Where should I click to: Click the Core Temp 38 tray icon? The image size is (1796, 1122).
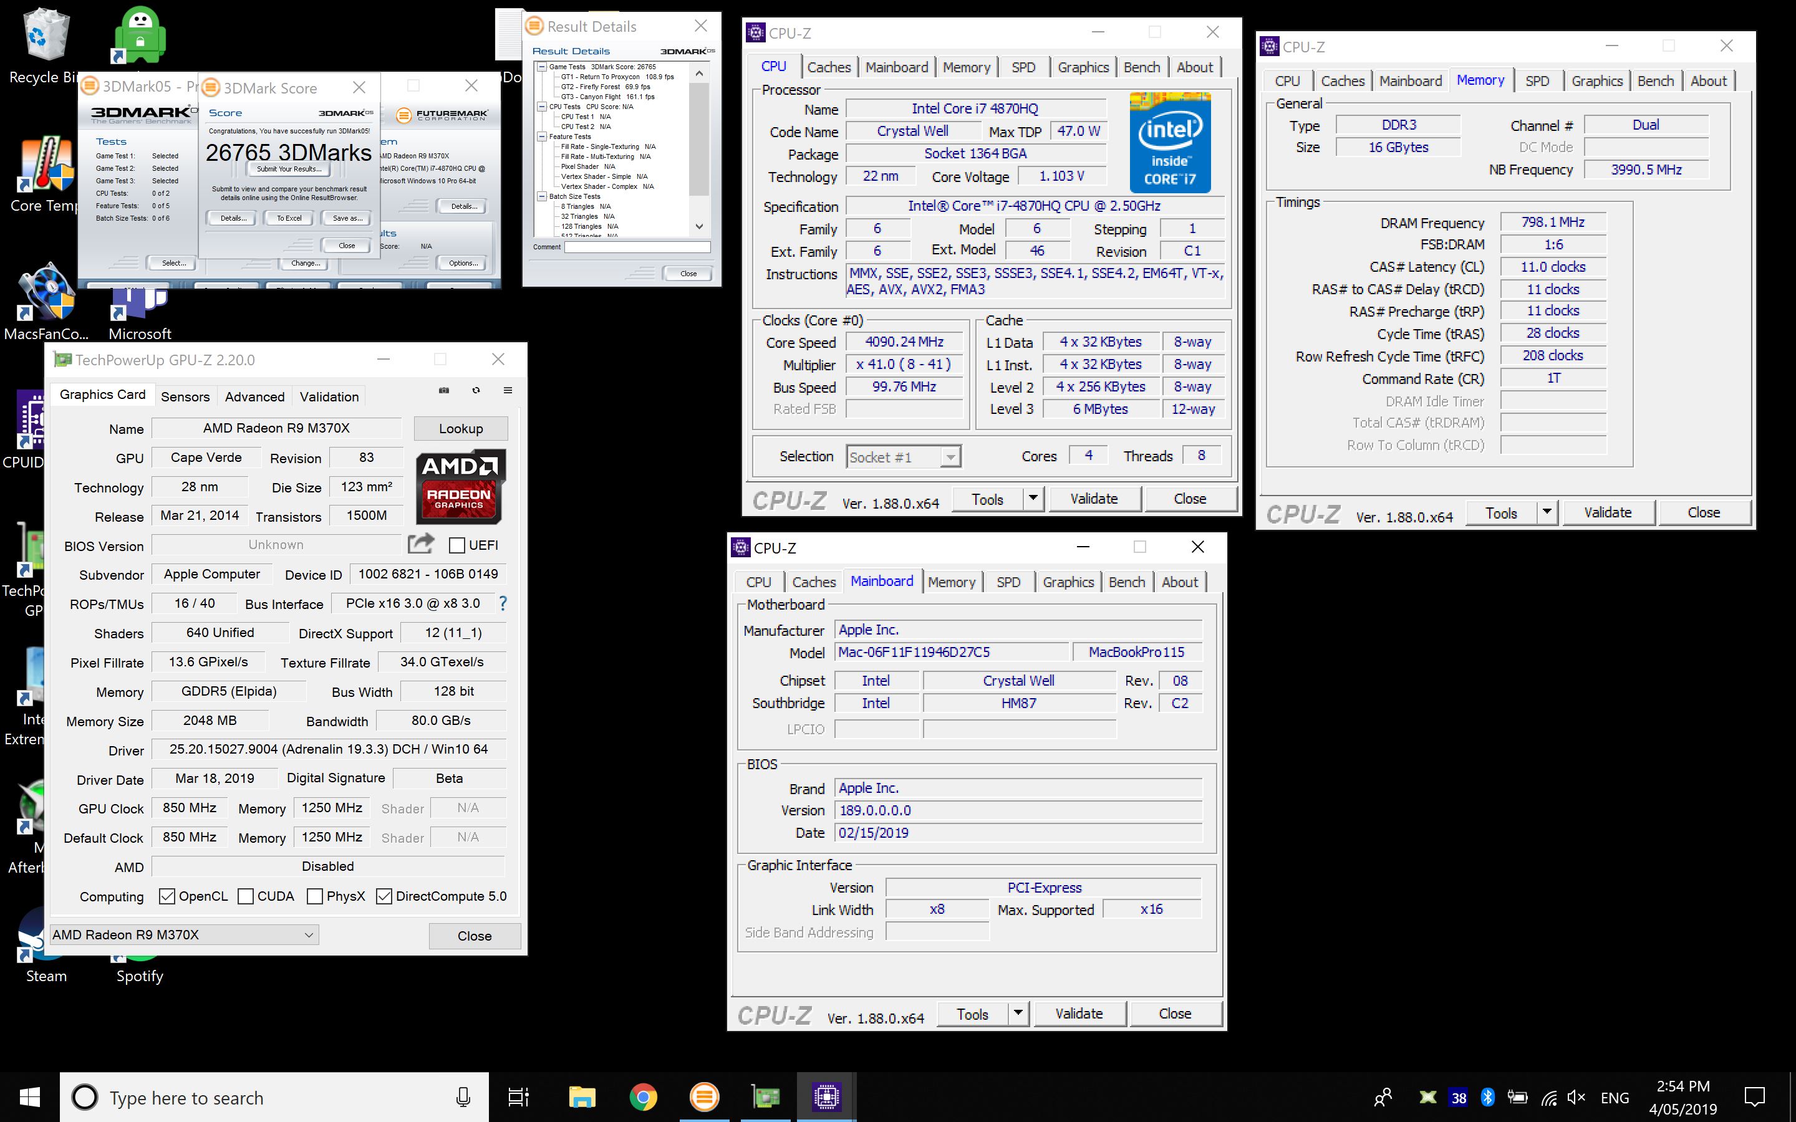1459,1098
